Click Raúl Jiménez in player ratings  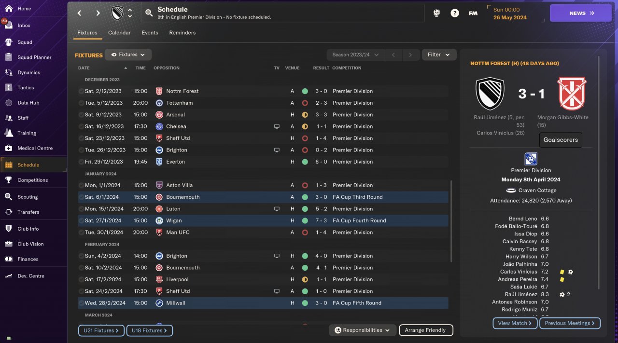(520, 294)
